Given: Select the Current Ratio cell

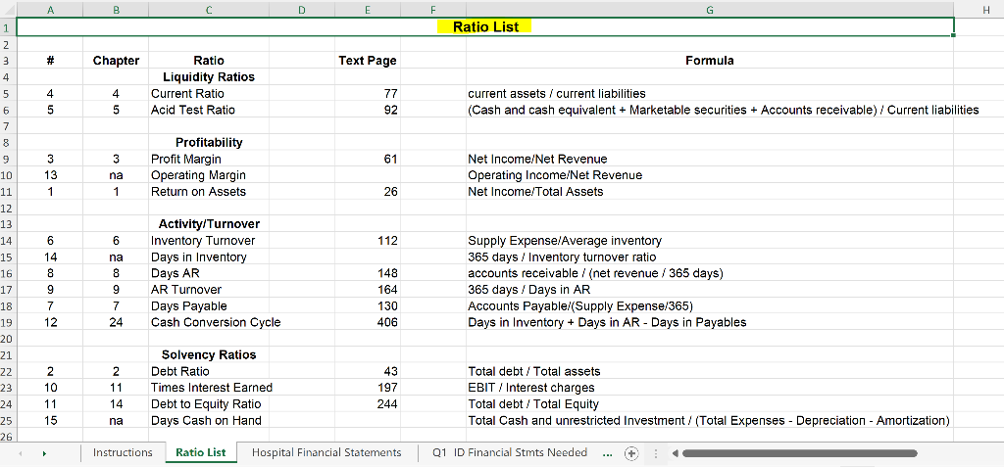Looking at the screenshot, I should pyautogui.click(x=208, y=93).
